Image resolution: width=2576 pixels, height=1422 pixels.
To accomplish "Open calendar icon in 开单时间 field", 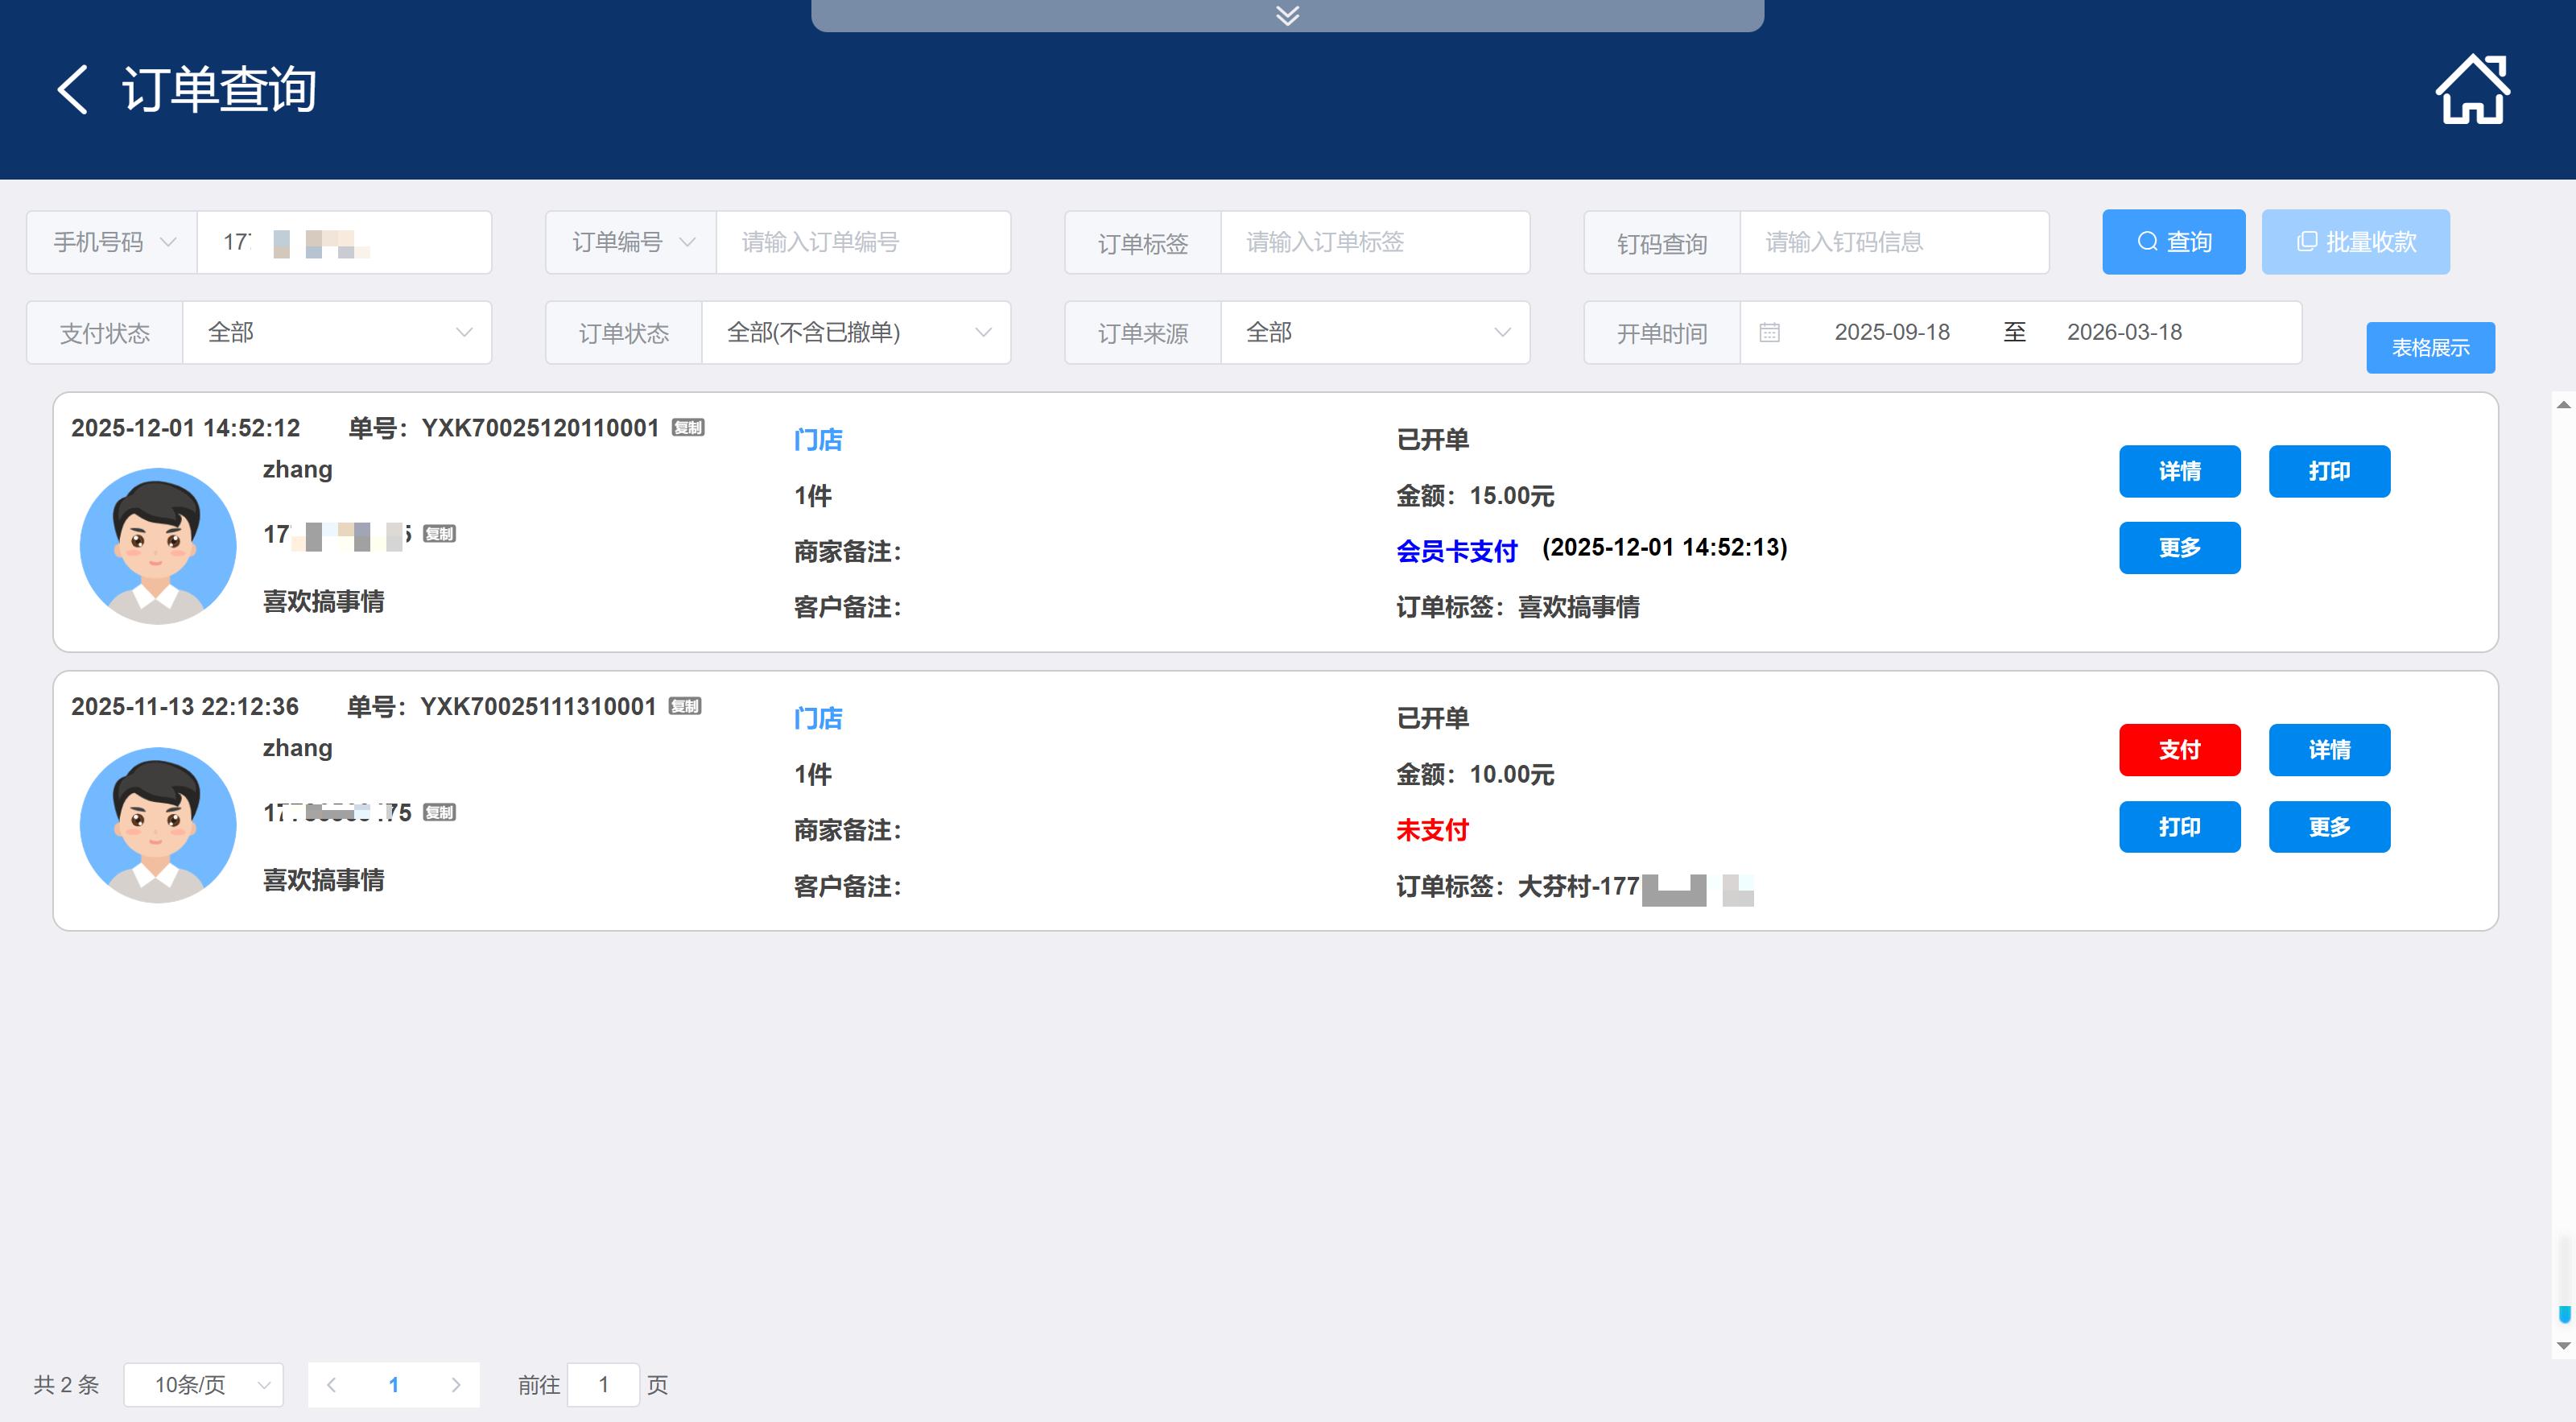I will (x=1769, y=332).
